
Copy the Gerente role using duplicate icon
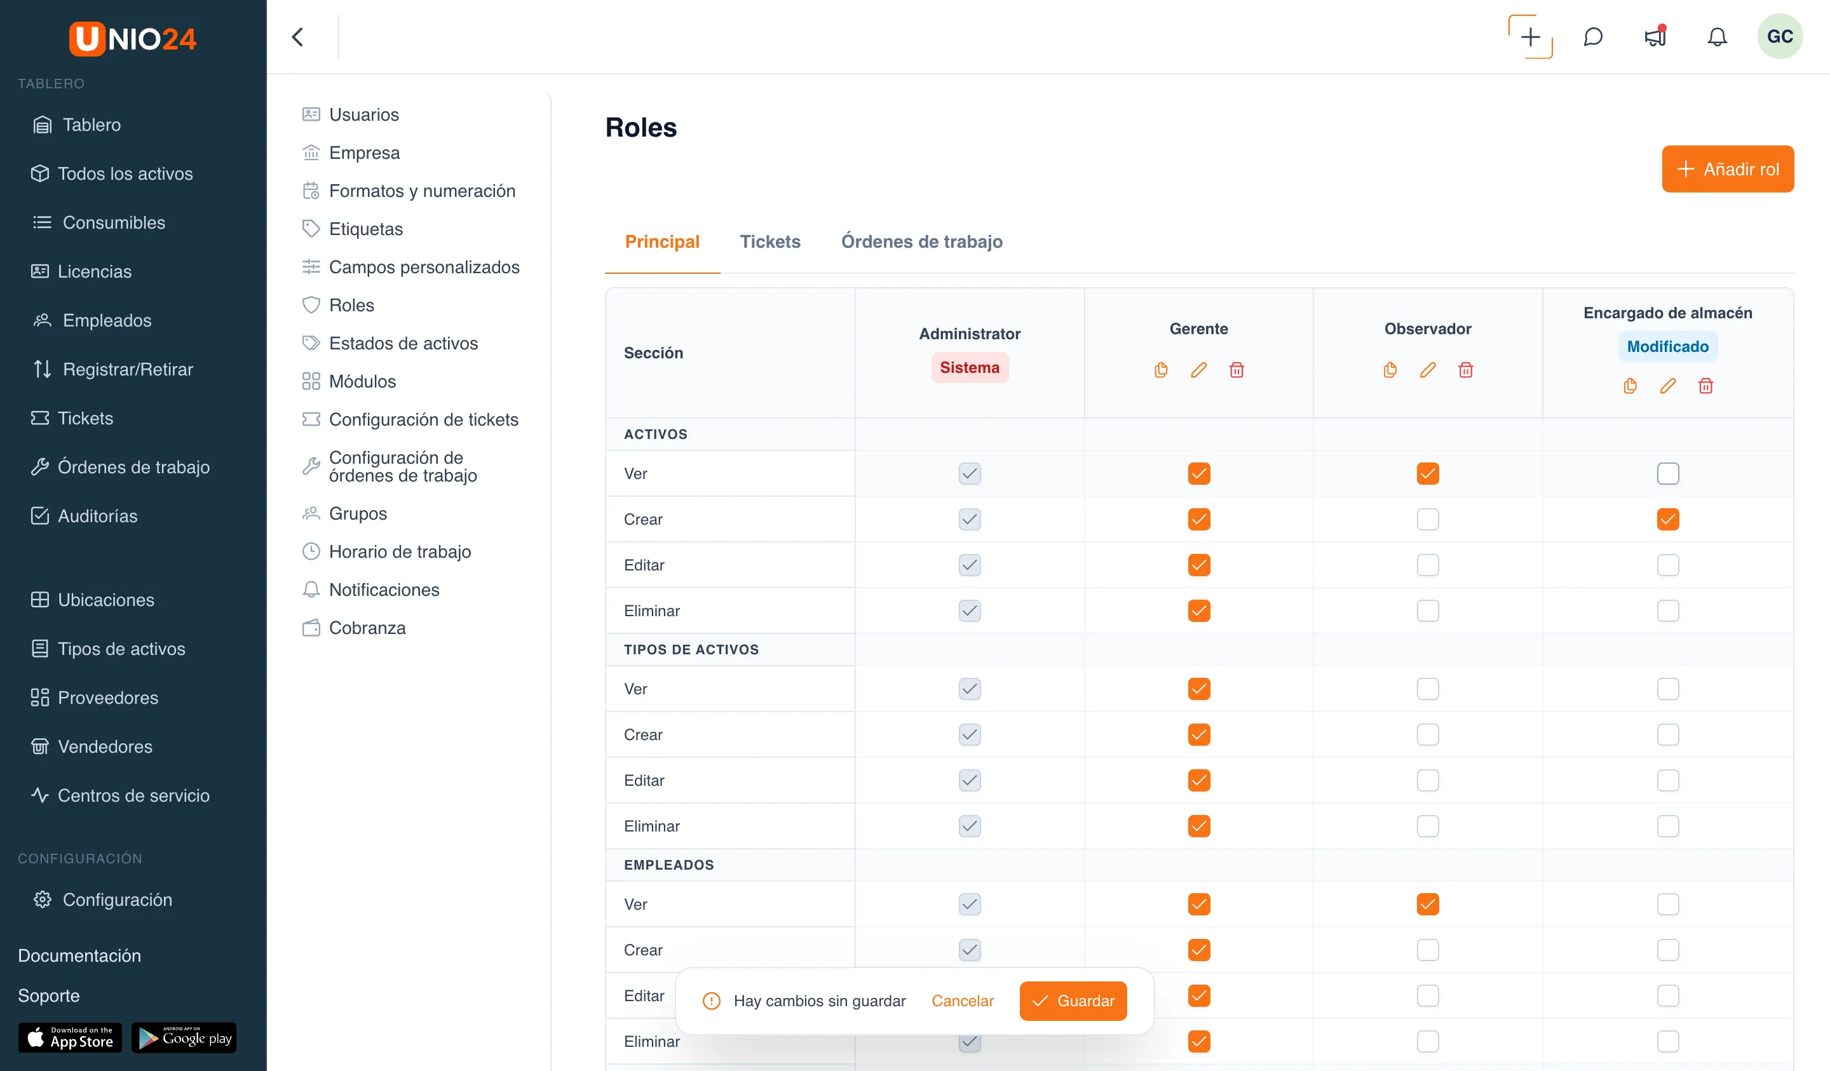click(1161, 370)
